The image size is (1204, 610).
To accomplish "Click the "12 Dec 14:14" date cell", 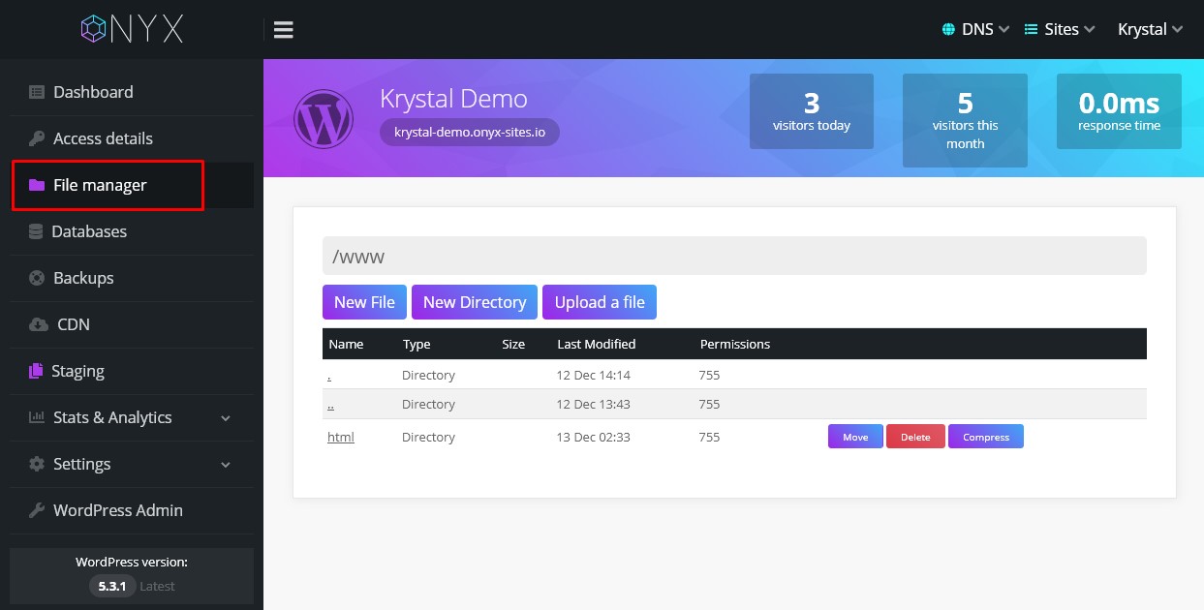I will tap(594, 375).
